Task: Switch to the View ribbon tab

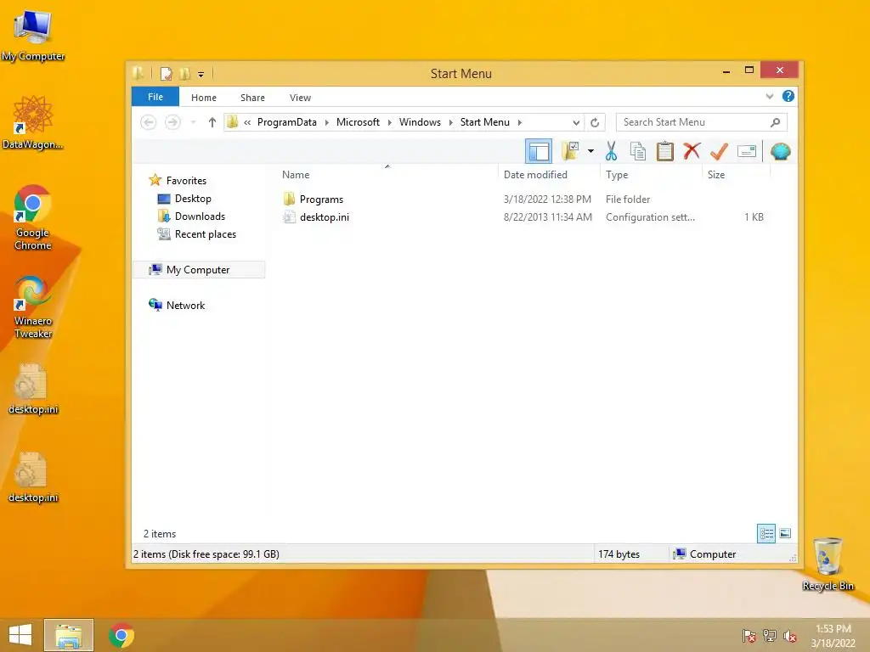Action: point(300,98)
